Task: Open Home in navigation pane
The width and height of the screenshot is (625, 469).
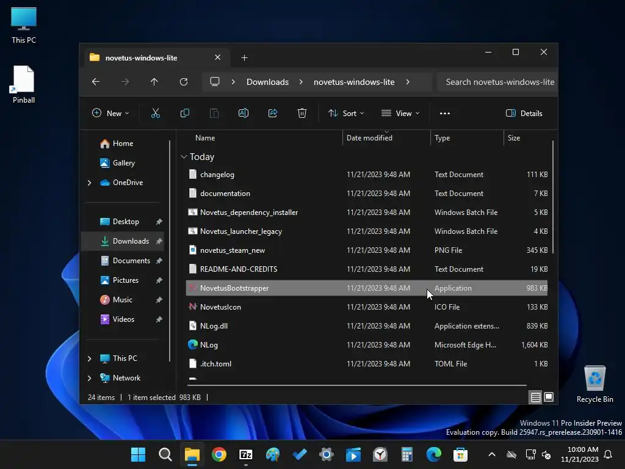Action: point(122,144)
